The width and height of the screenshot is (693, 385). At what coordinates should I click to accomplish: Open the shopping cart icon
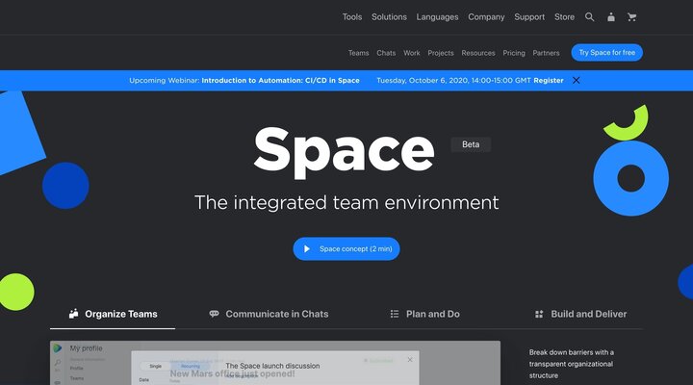(x=632, y=17)
